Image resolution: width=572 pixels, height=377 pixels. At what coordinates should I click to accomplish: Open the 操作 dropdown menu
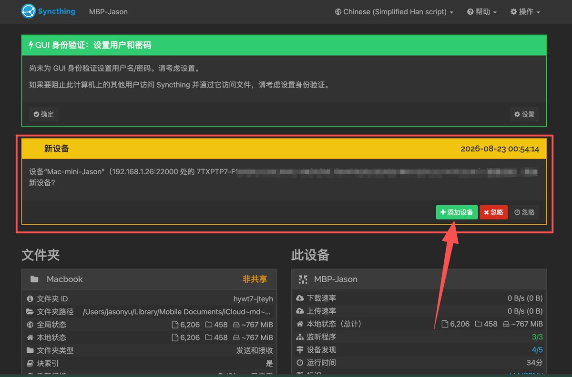coord(525,11)
